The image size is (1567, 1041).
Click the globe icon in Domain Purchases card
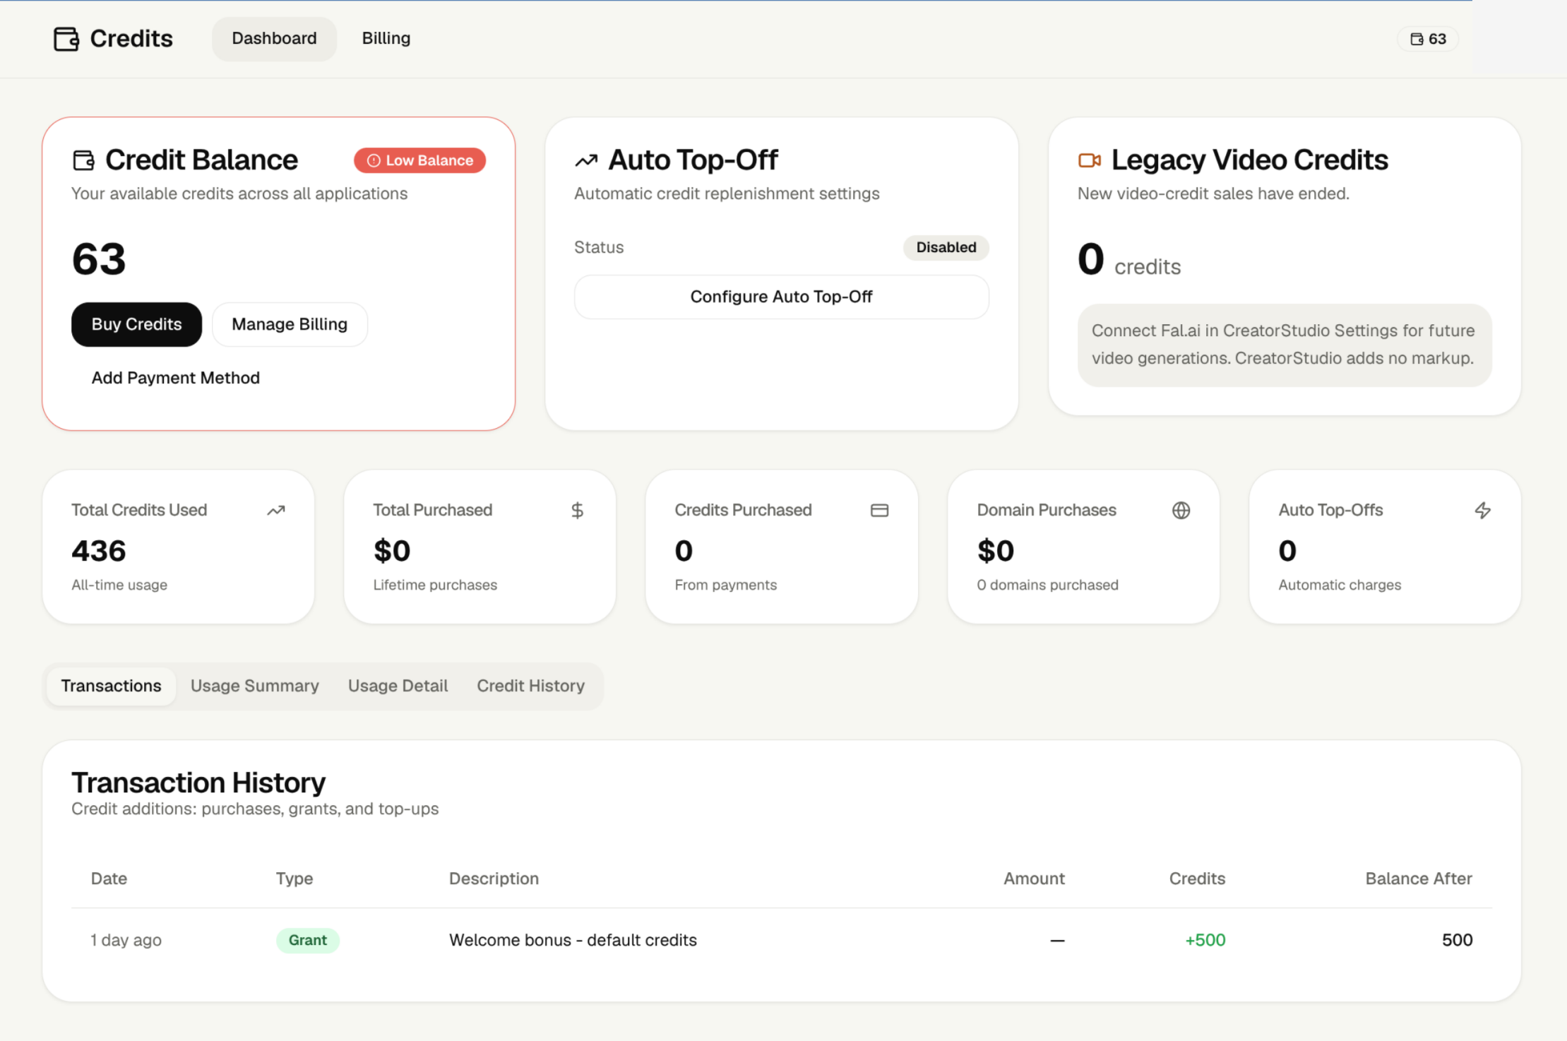[1181, 510]
